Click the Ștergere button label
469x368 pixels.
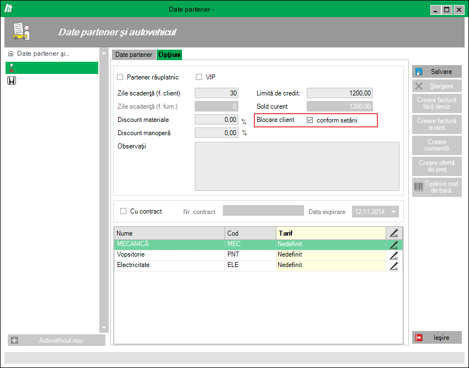point(441,86)
